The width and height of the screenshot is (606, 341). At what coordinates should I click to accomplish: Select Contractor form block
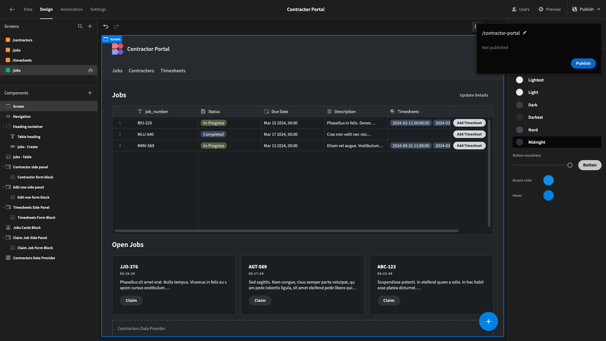49,177
